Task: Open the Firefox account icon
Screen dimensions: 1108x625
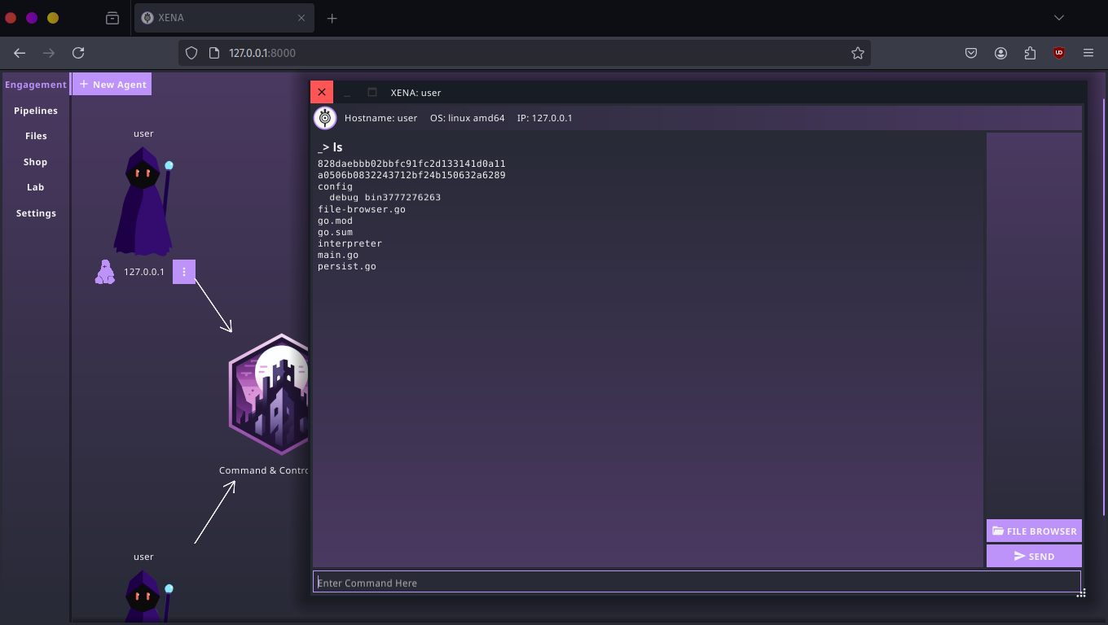Action: 1000,53
